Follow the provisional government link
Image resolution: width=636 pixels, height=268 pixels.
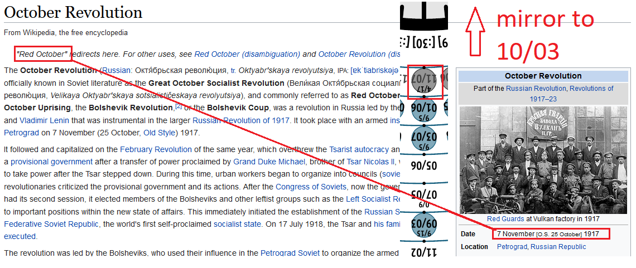[51, 162]
